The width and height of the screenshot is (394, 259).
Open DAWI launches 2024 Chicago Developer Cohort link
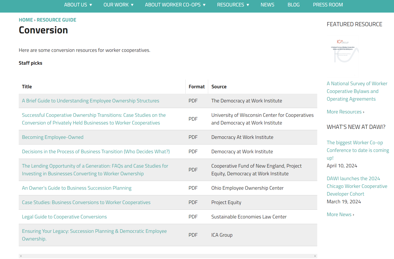(357, 186)
